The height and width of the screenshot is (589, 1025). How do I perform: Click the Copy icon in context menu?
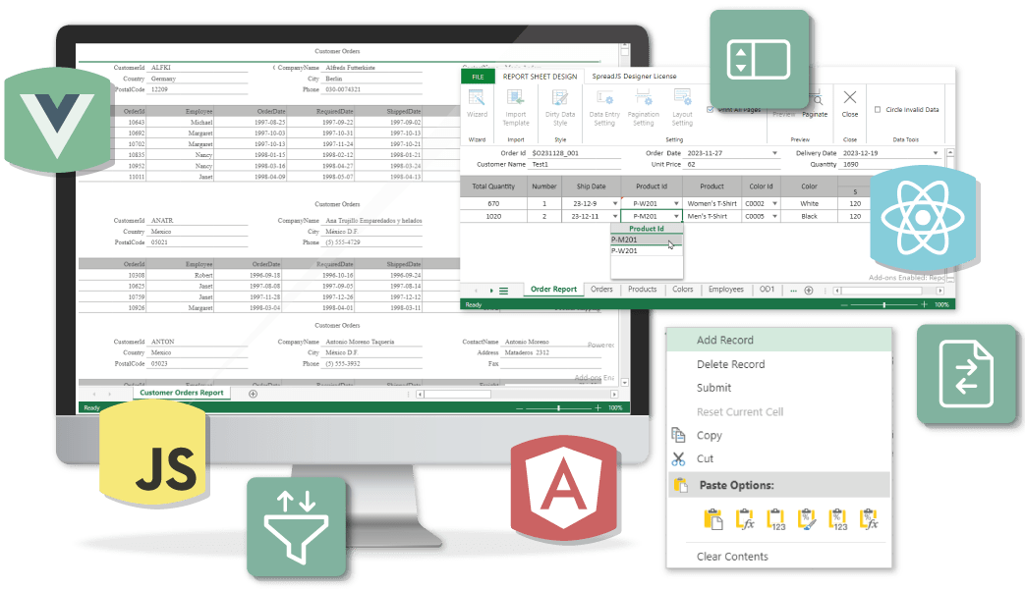678,435
